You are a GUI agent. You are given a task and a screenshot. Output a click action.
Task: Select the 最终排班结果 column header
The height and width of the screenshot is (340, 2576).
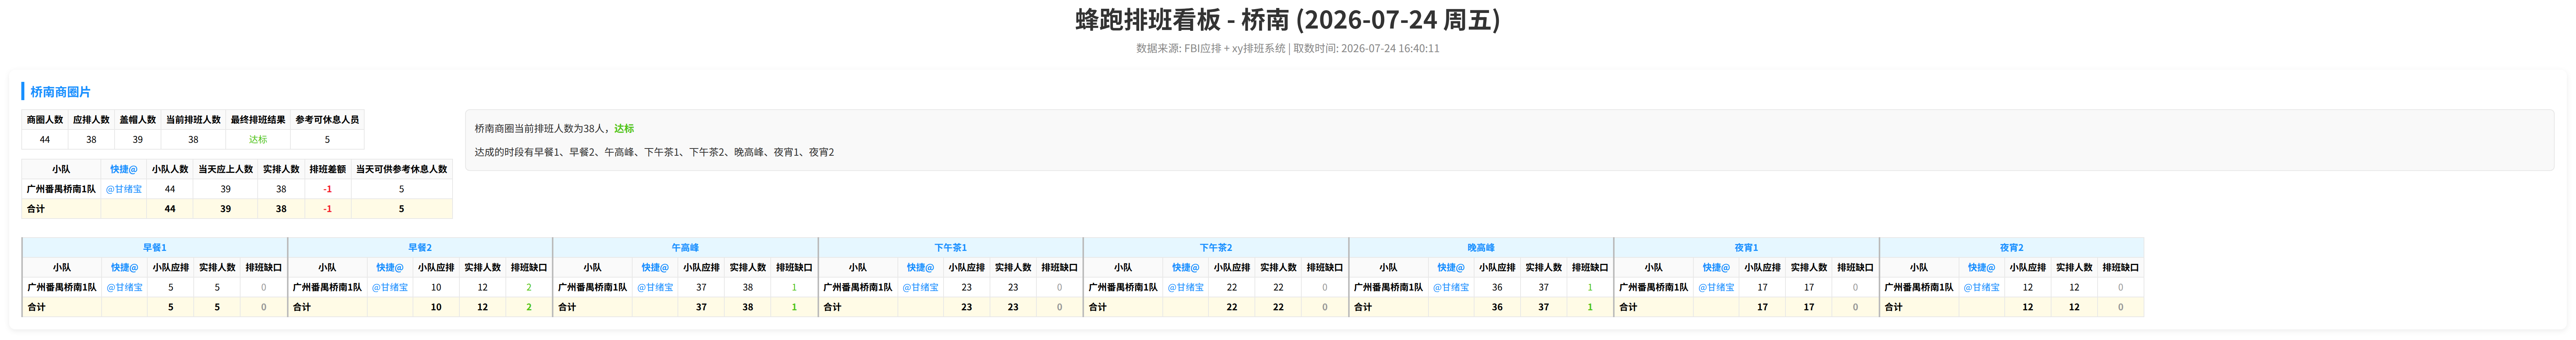[x=258, y=120]
